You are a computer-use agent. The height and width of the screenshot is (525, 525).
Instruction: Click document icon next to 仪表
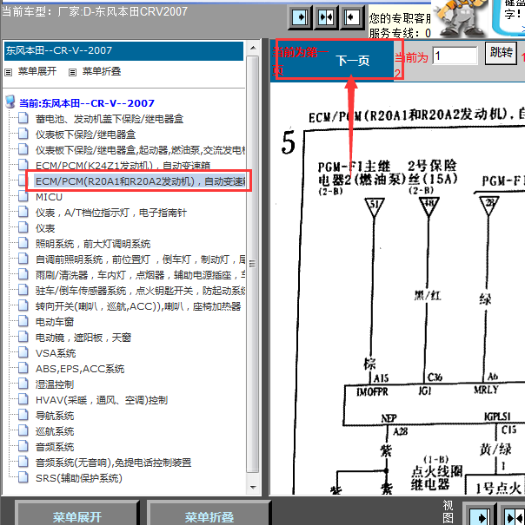coord(23,227)
